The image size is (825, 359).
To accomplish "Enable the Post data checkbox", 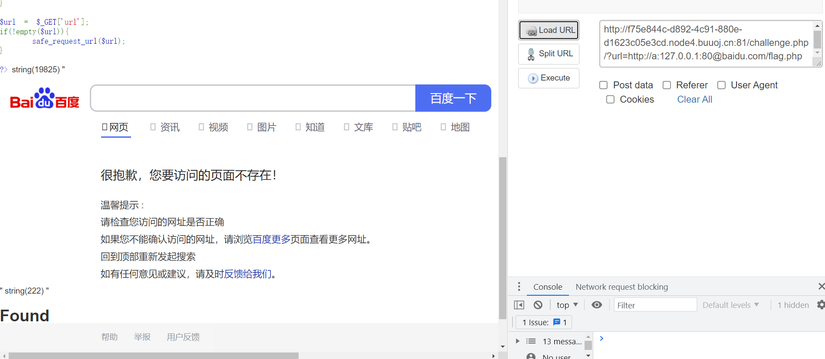I will [x=603, y=85].
